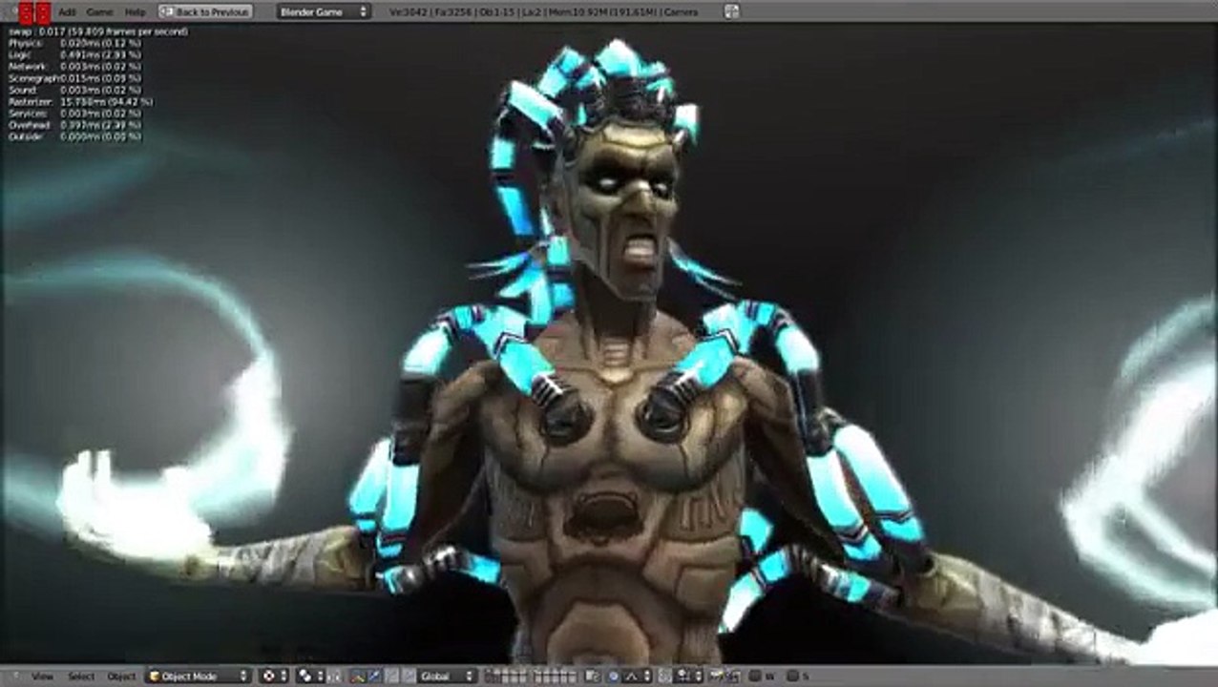Click the Physics profiling line

[x=74, y=43]
